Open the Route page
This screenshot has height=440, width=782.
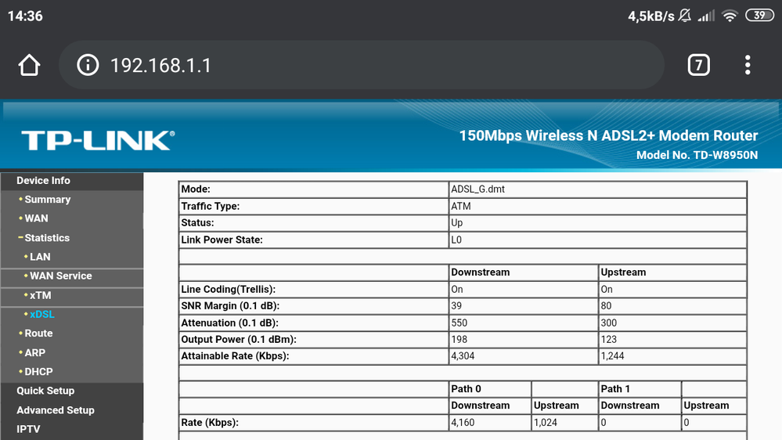click(38, 334)
